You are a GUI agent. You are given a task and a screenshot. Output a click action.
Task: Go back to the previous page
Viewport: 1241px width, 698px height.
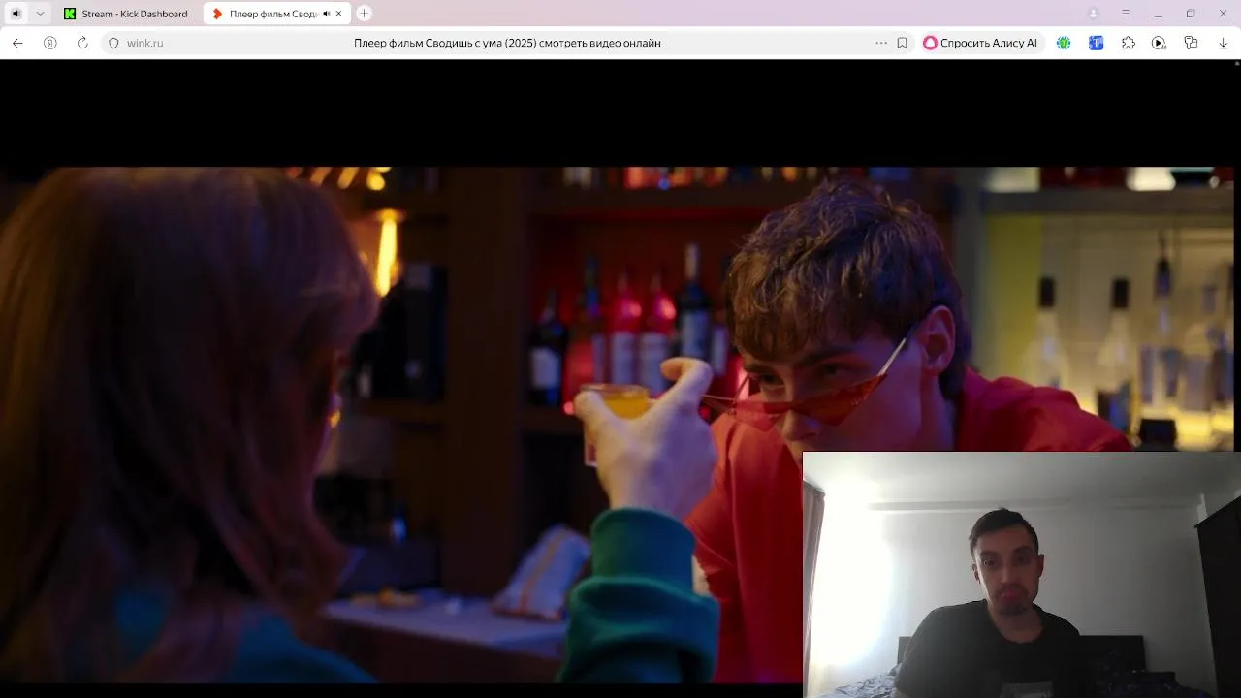17,43
